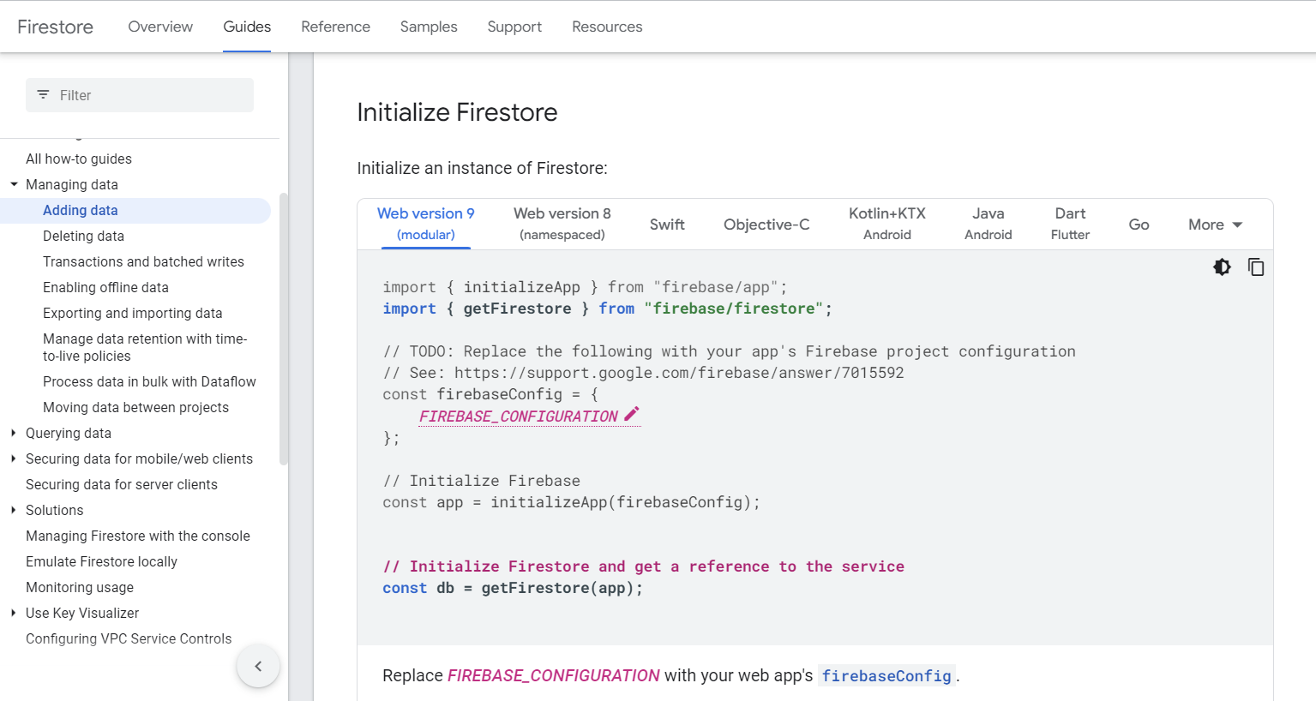Open Process data in bulk with Dataflow
1316x701 pixels.
(149, 381)
